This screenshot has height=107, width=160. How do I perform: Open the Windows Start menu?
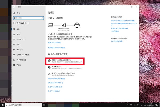tap(3, 105)
